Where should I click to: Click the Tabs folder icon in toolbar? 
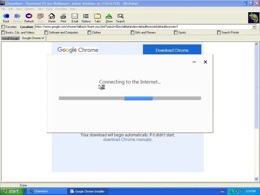coord(97,16)
